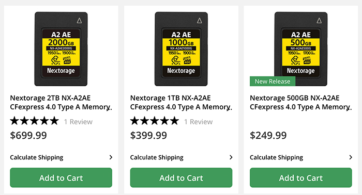Open the Nextorage 500GB NX-A2AE product title
This screenshot has width=362, height=195.
[301, 103]
